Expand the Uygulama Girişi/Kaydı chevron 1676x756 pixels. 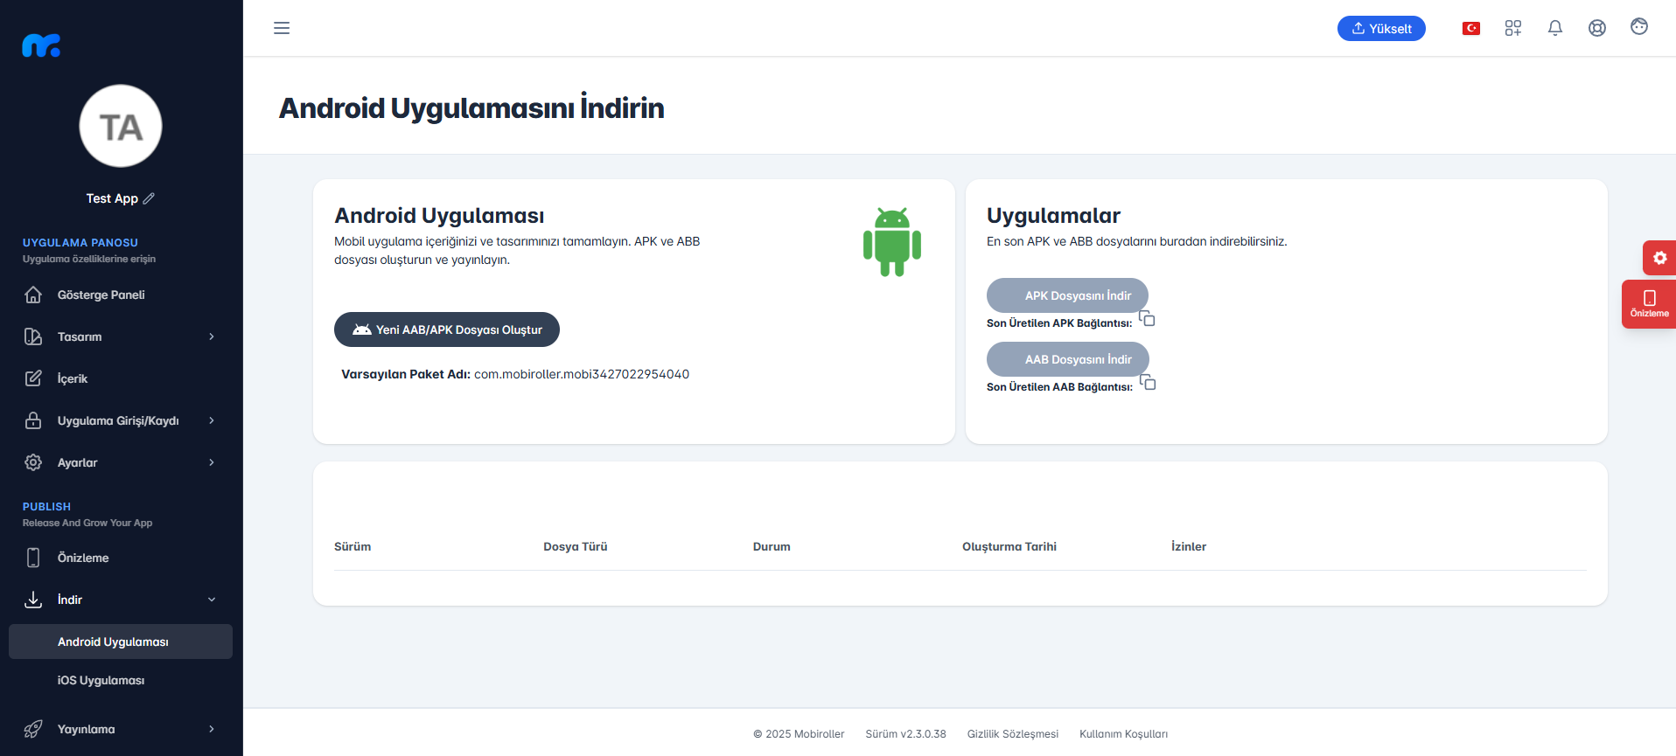(x=212, y=420)
